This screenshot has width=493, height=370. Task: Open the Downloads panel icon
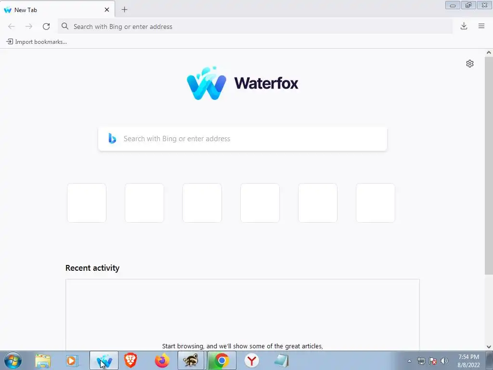[x=464, y=26]
